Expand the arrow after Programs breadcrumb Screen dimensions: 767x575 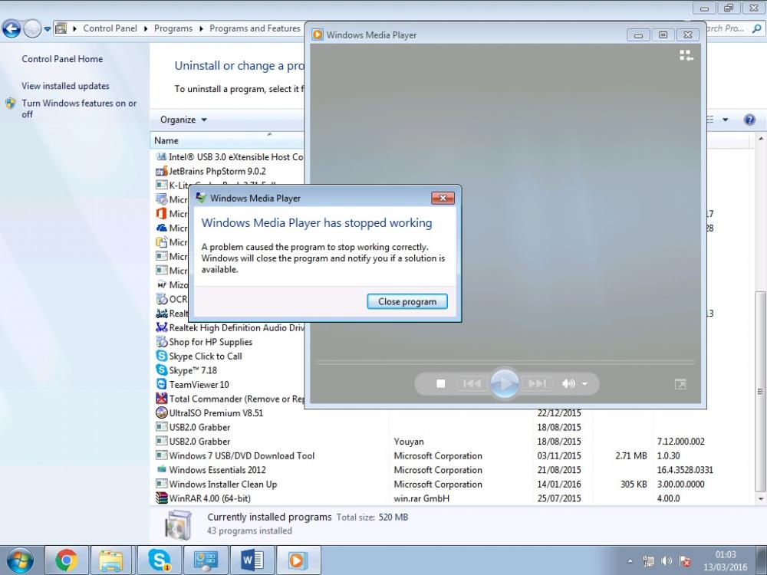pos(201,29)
